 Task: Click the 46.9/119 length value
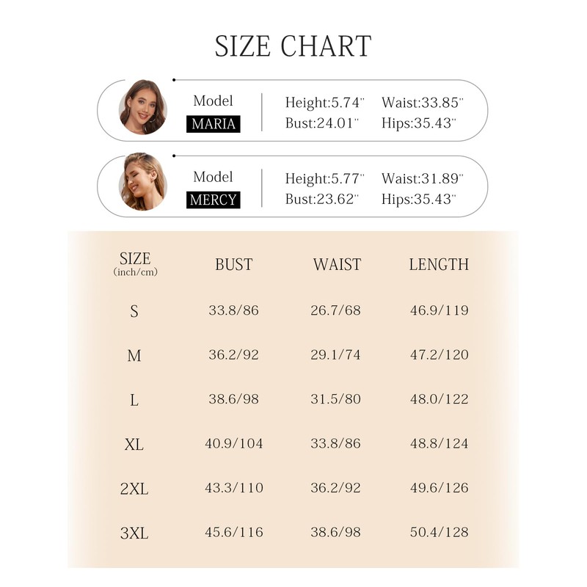[x=439, y=310]
